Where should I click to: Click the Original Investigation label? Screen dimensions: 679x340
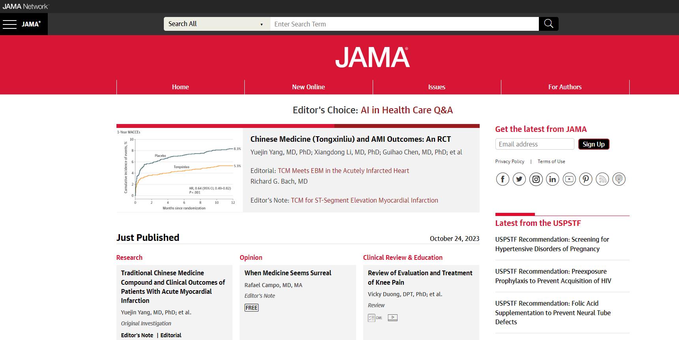[x=146, y=323]
